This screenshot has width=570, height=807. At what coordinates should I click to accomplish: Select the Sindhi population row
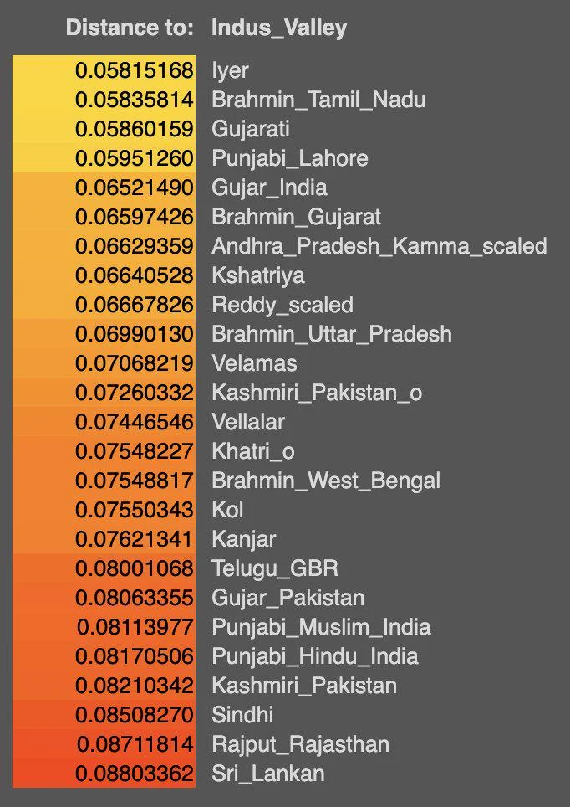242,715
